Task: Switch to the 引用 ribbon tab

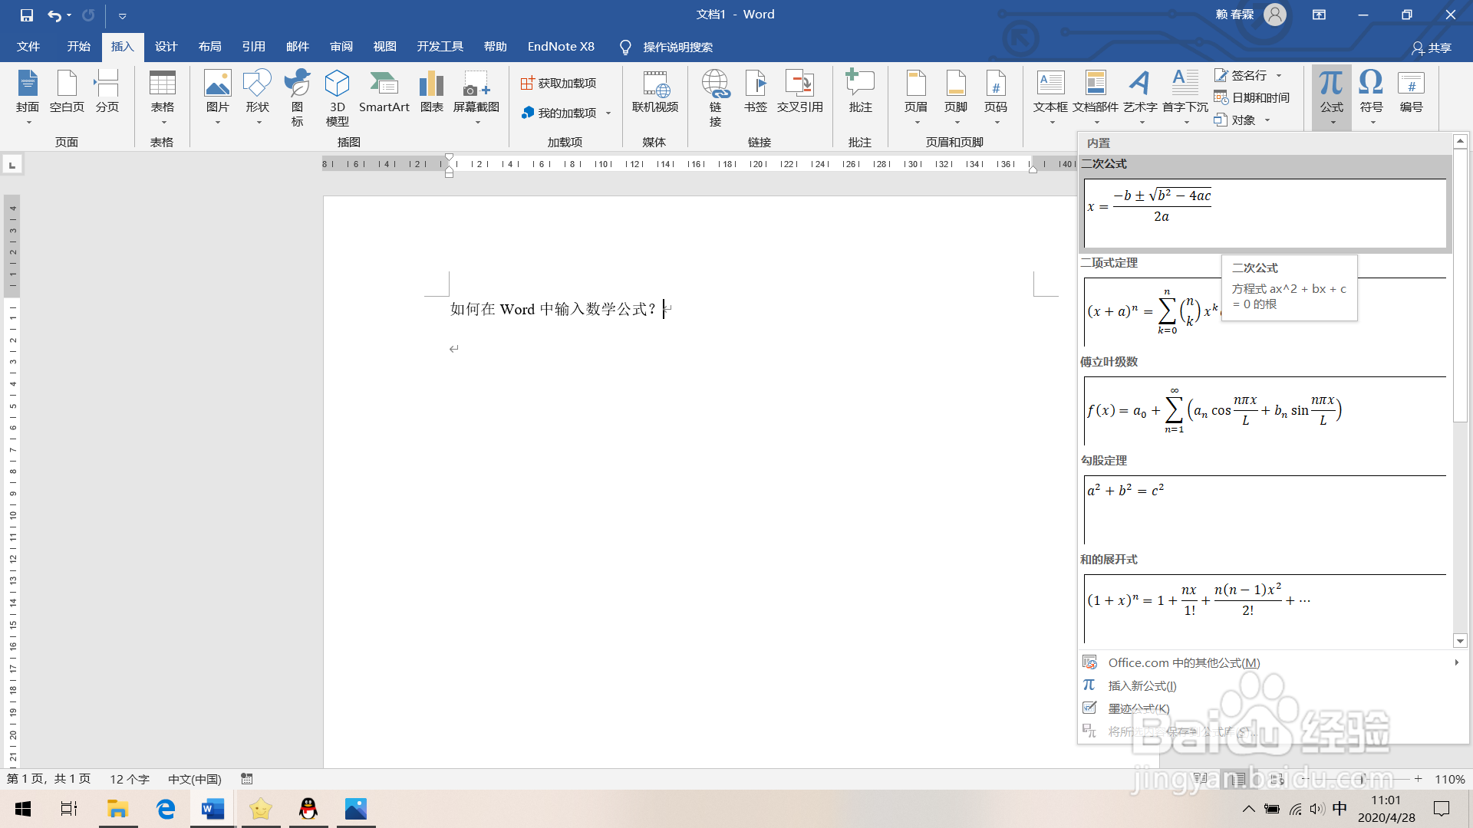Action: [253, 47]
